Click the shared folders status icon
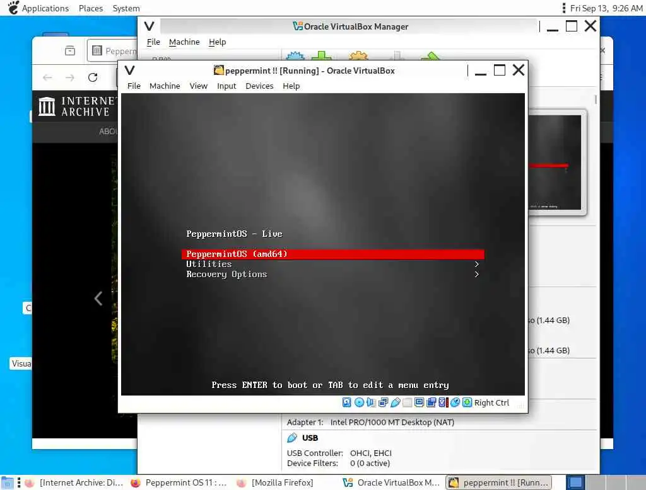The image size is (646, 490). tap(407, 402)
